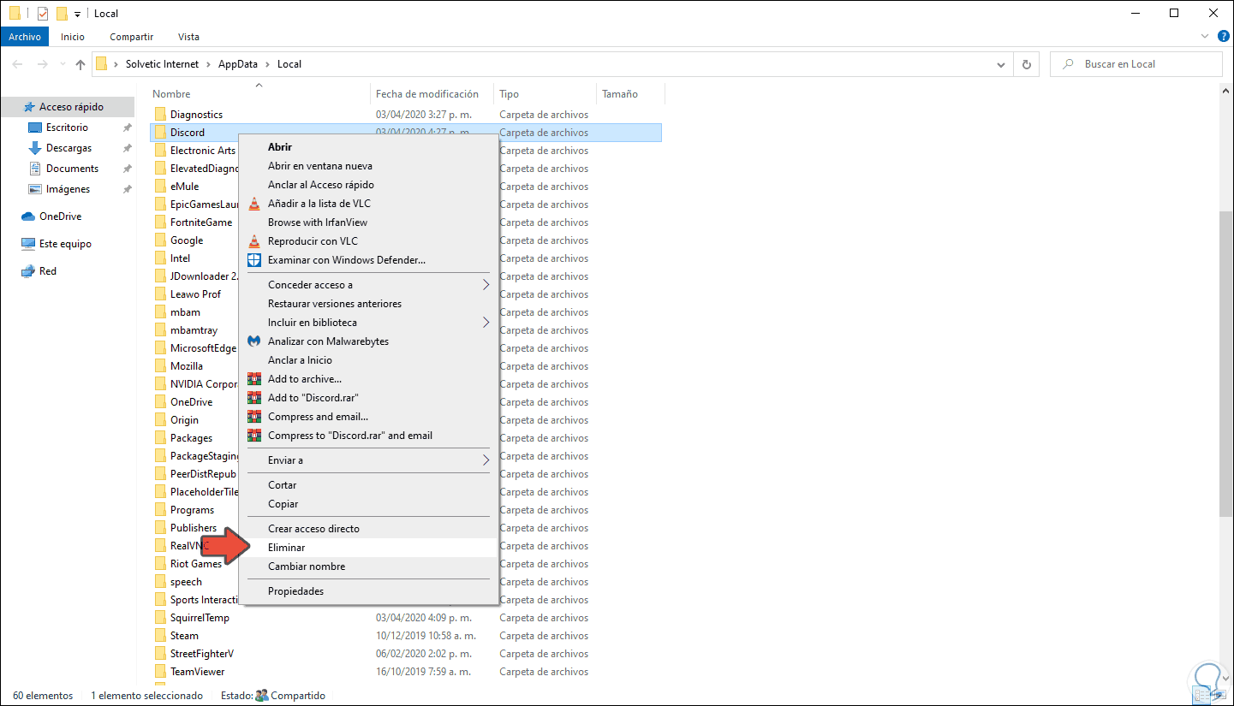Click the 'Buscar en Local' search field
The height and width of the screenshot is (706, 1234).
pyautogui.click(x=1136, y=64)
